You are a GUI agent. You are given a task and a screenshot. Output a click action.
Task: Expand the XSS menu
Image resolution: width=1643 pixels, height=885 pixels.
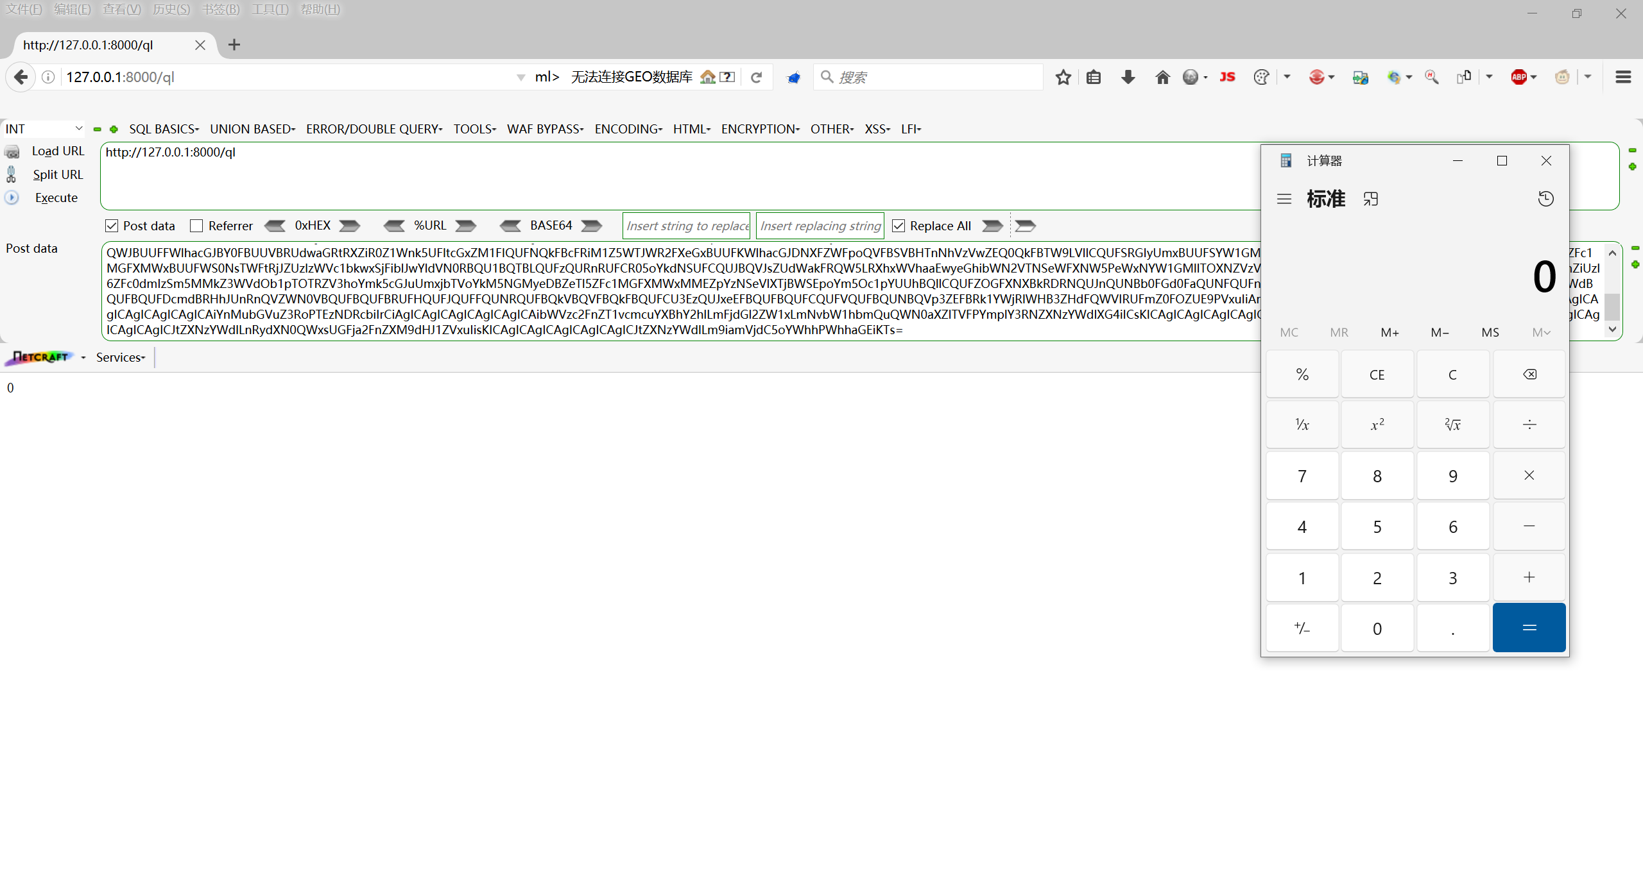click(877, 129)
